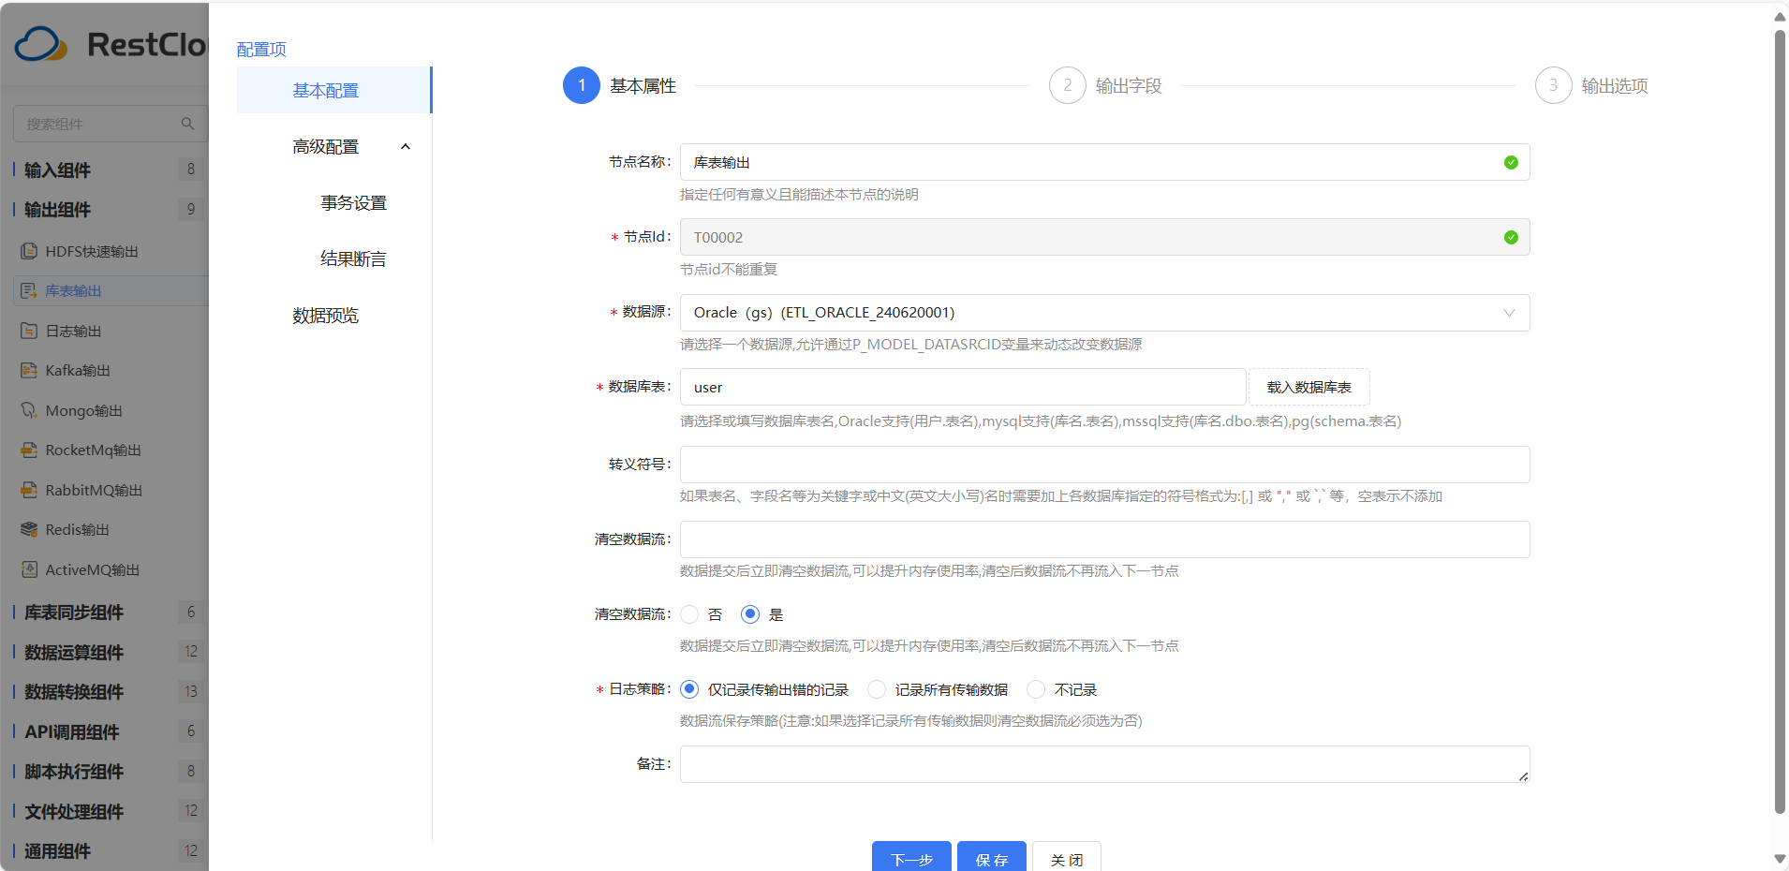
Task: Click the 节点Id field T00002
Action: click(x=1105, y=237)
